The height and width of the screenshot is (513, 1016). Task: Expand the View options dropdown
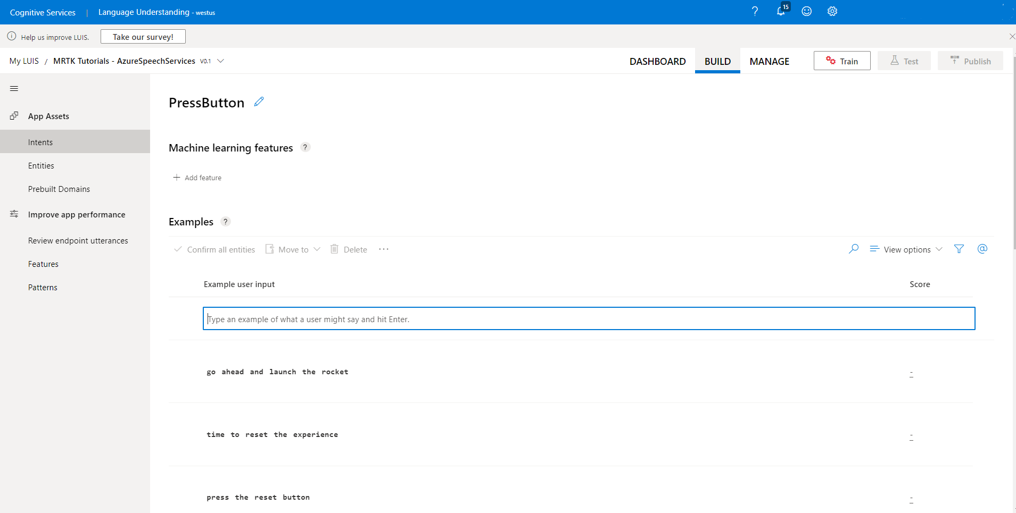pos(905,249)
